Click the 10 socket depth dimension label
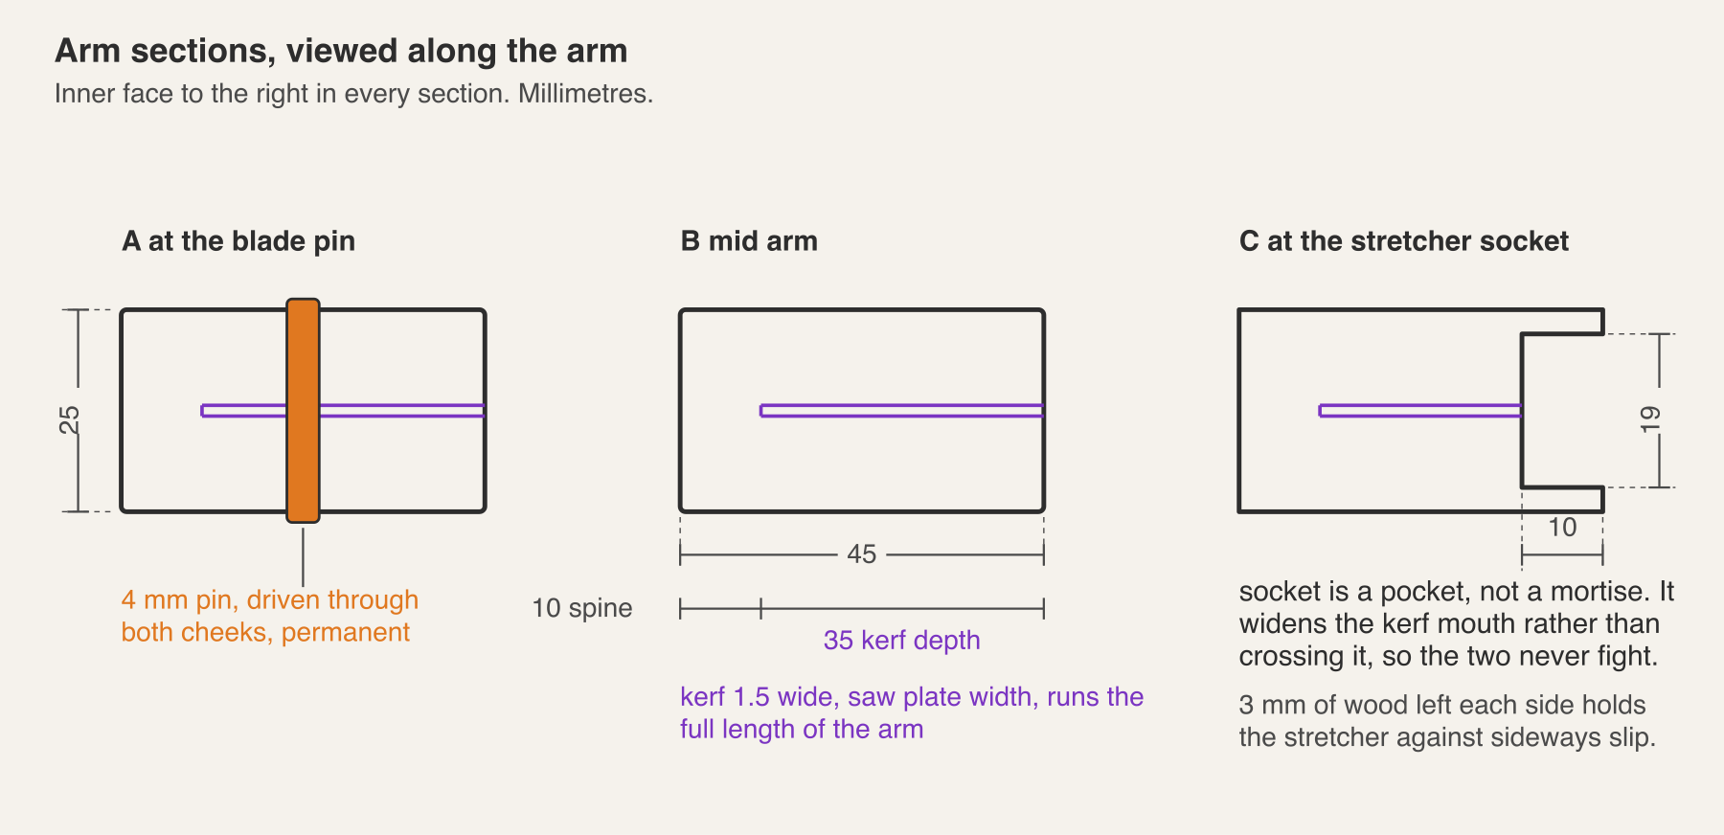 (x=1562, y=528)
